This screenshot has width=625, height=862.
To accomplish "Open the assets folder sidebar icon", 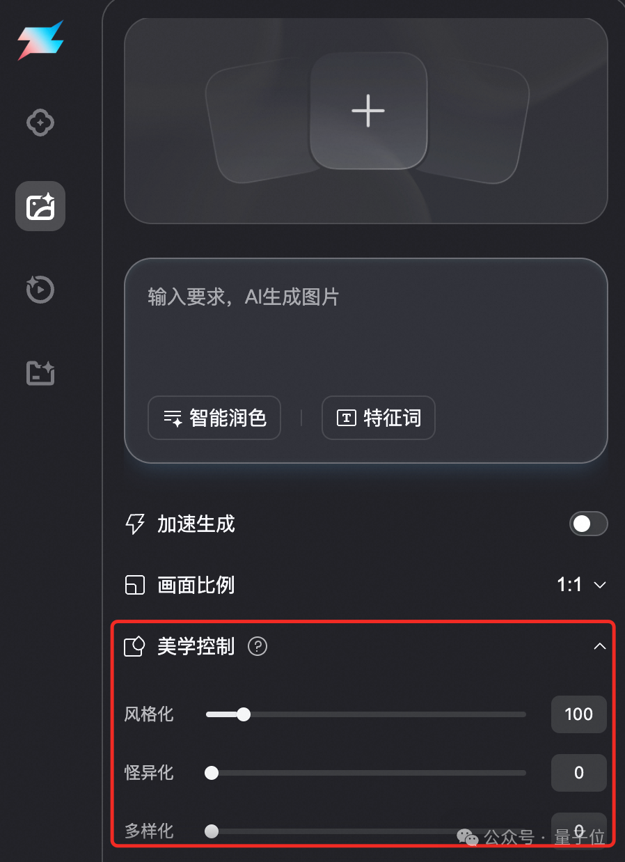I will [40, 373].
